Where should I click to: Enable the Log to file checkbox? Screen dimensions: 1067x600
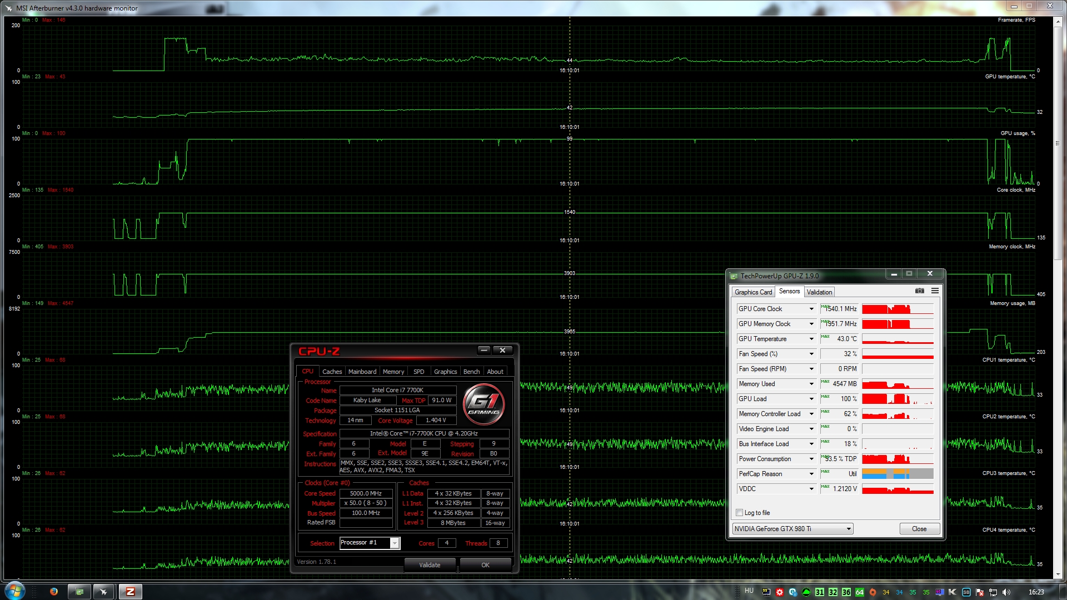pos(739,513)
